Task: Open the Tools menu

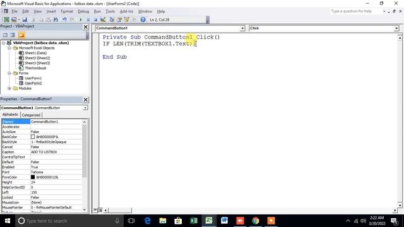Action: click(110, 11)
